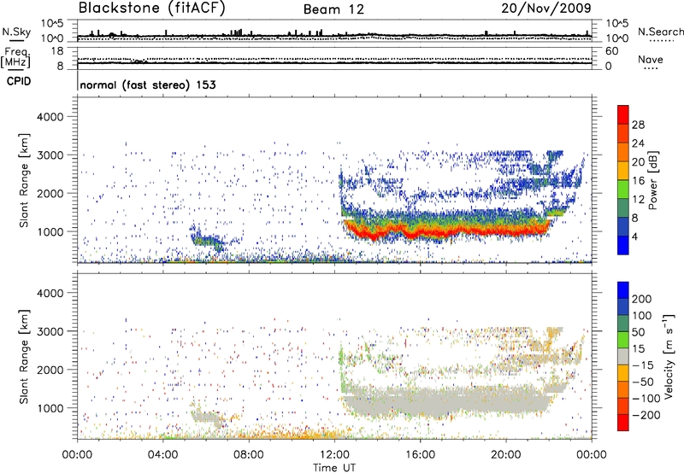Click the date 20/Nov/2009
684x473 pixels.
pos(546,9)
